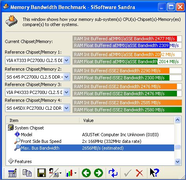Click the gray checkmark OK icon
186x180 pixels.
[x=128, y=173]
